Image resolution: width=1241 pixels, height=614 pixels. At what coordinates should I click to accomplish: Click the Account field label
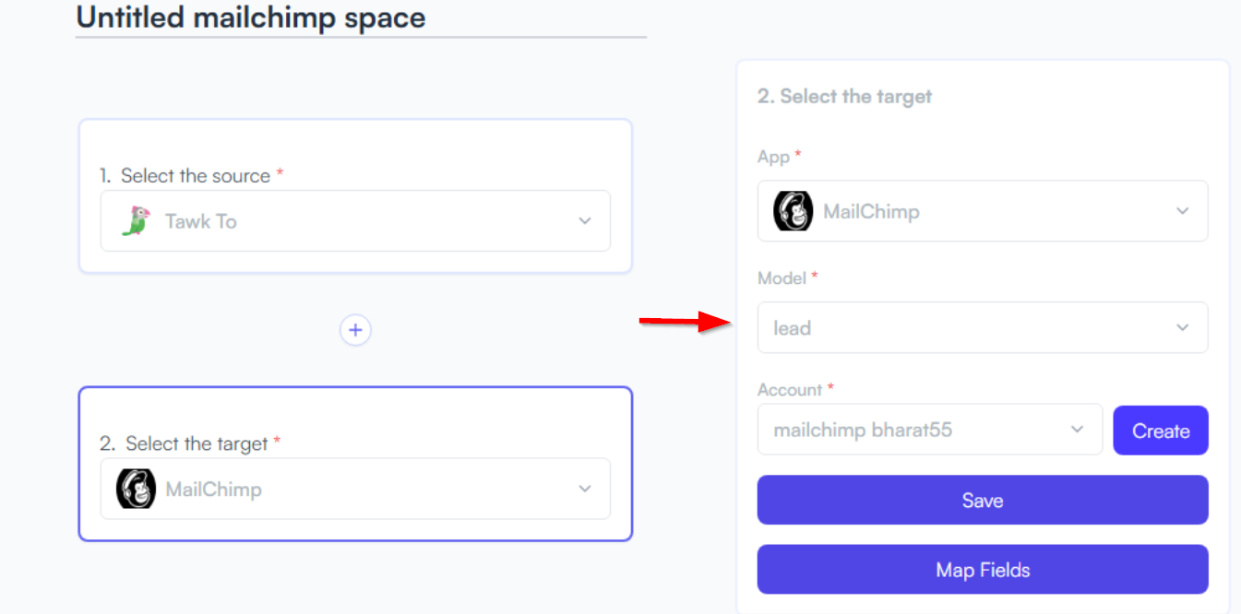coord(790,390)
